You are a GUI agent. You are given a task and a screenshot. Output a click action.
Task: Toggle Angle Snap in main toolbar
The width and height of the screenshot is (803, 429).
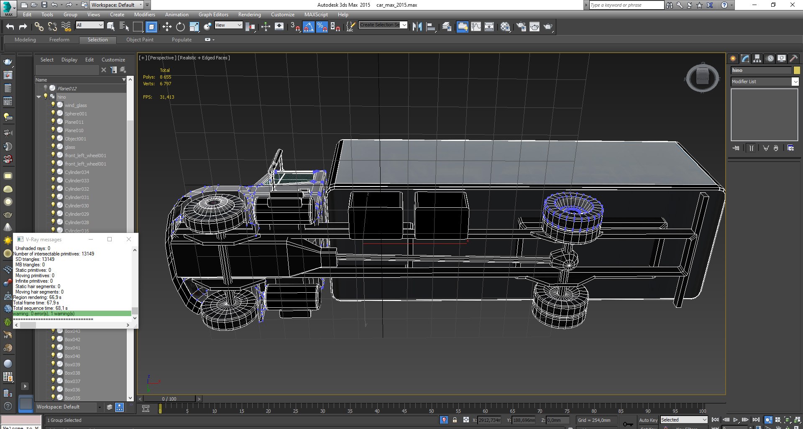308,27
